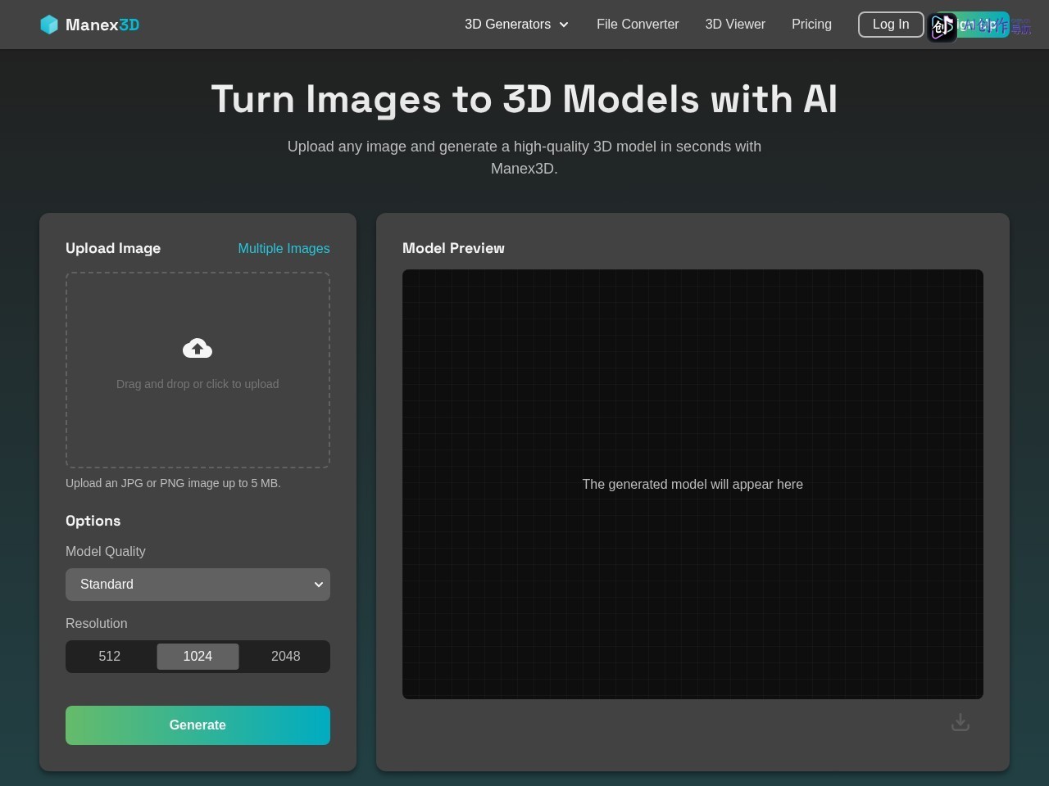Viewport: 1049px width, 786px height.
Task: Open the File Converter page
Action: pyautogui.click(x=638, y=25)
